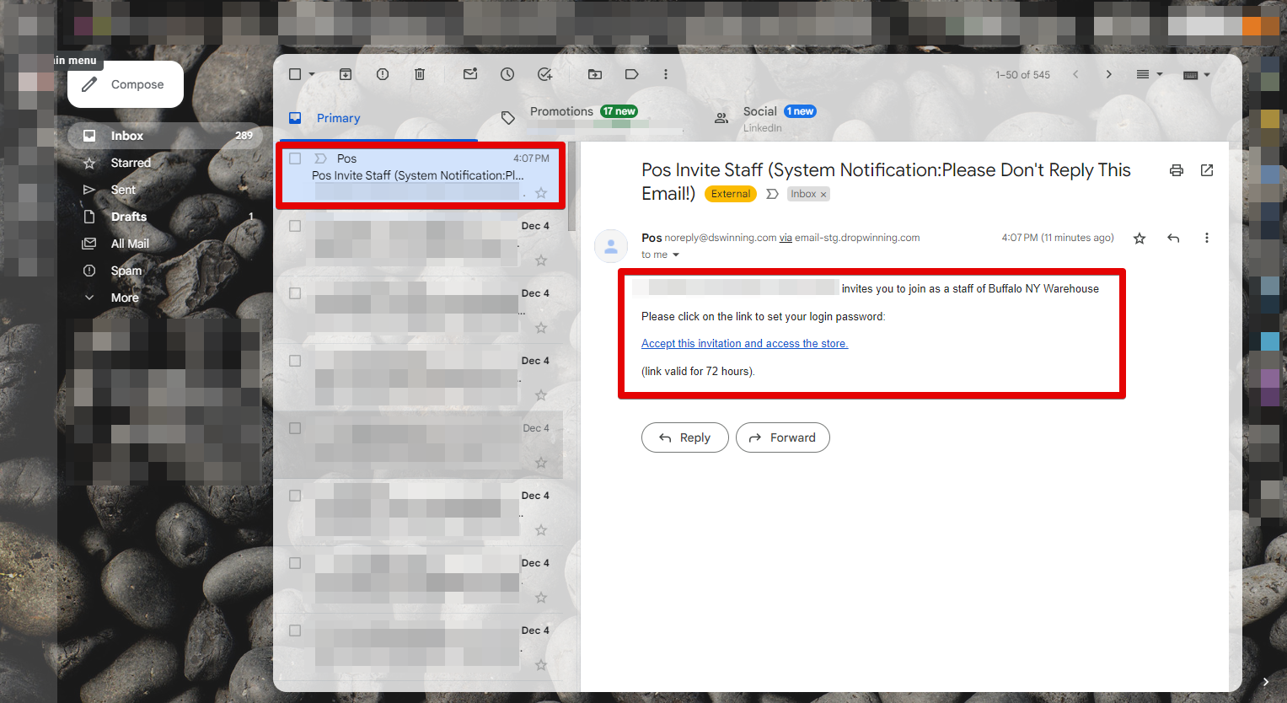Click the Add to Tasks icon
The image size is (1287, 703).
(544, 74)
